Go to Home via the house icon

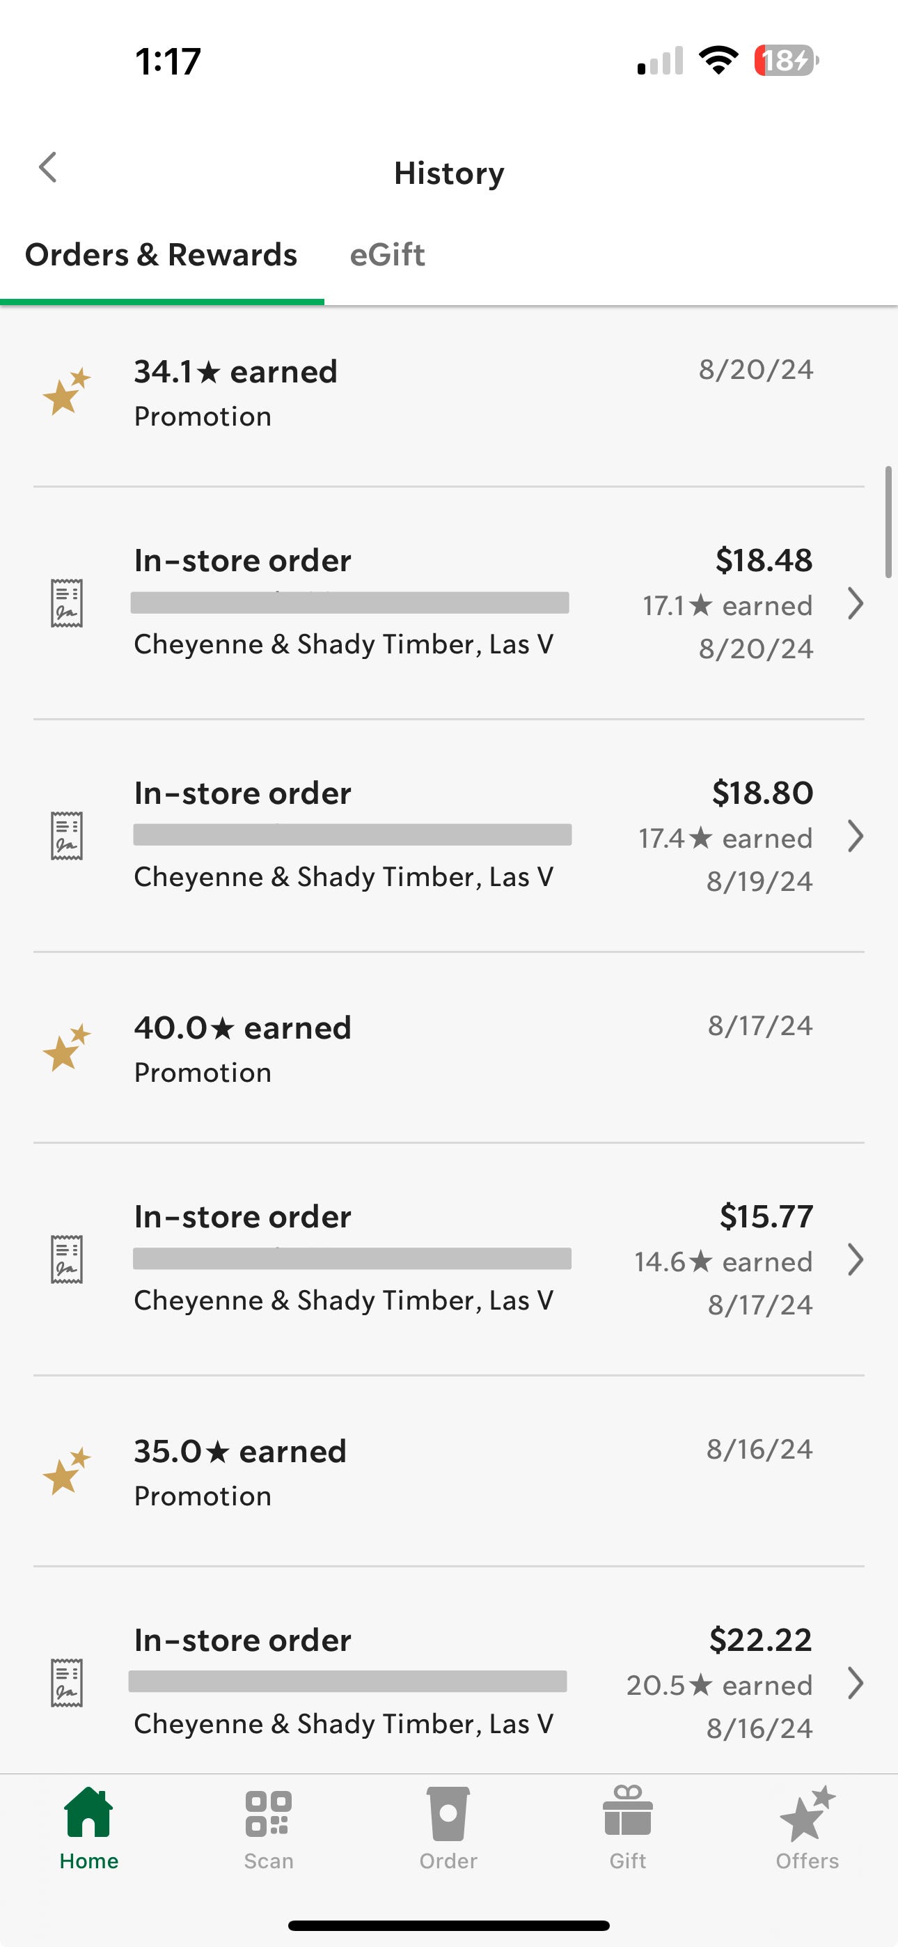(88, 1812)
